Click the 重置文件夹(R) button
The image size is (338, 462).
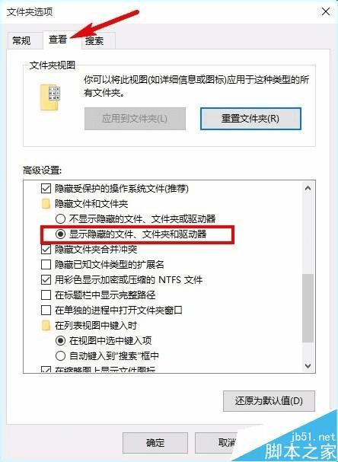pos(250,119)
